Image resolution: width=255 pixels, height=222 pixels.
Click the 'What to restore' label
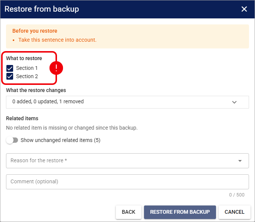(x=24, y=58)
